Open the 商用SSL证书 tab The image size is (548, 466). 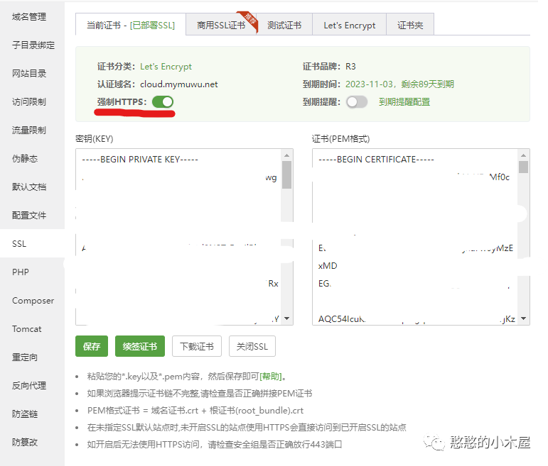(221, 25)
